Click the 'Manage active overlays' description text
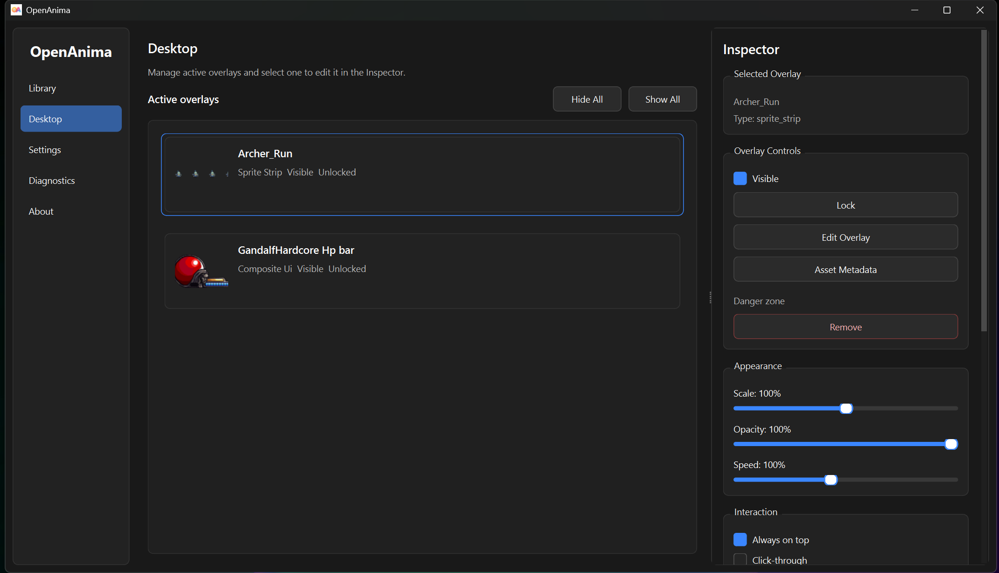Viewport: 999px width, 573px height. click(277, 72)
